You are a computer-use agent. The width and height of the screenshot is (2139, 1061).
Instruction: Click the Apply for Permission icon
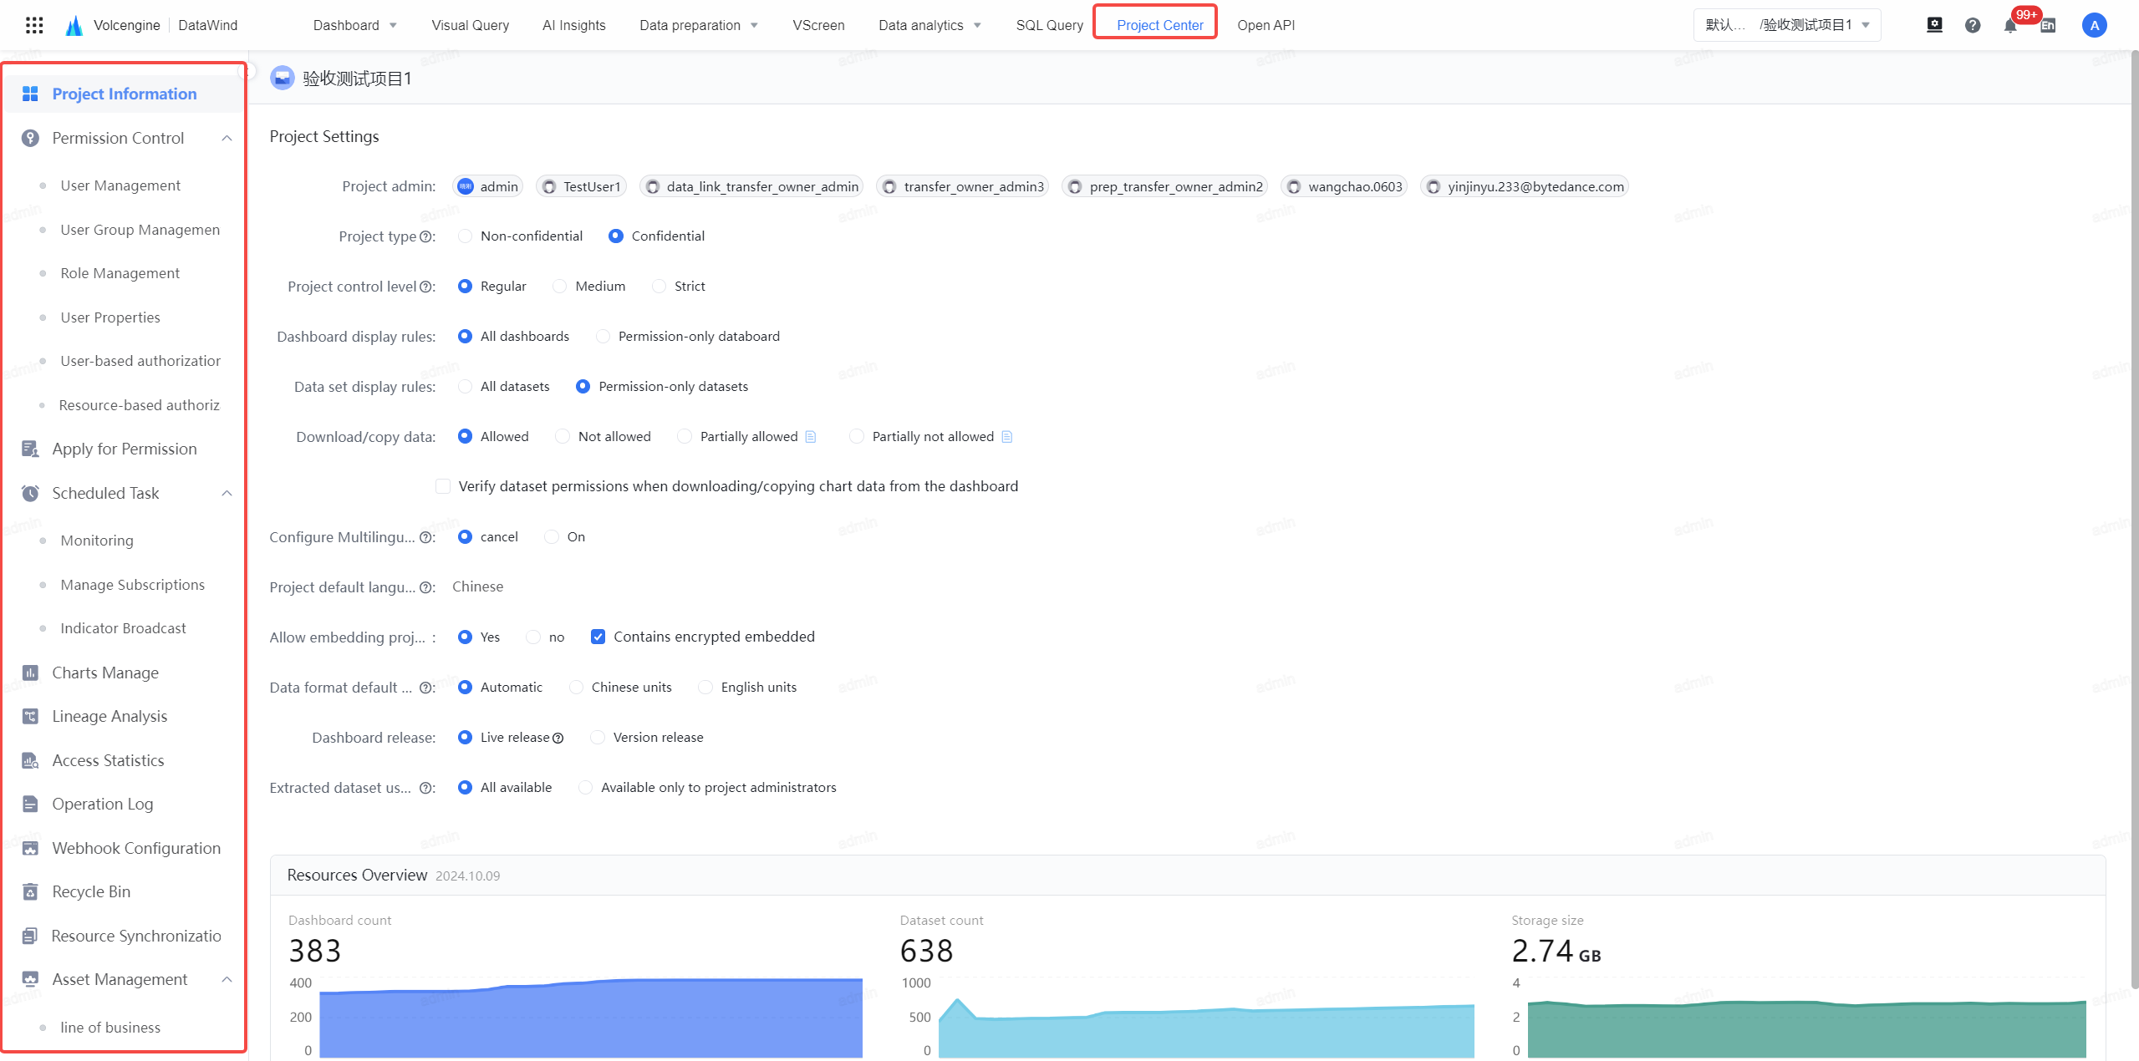[30, 449]
